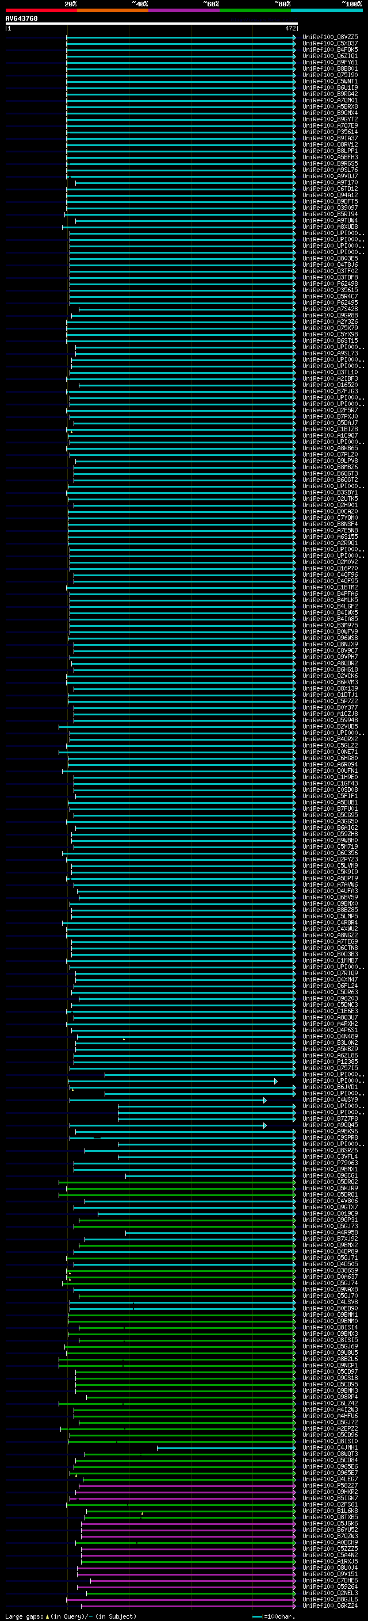Screen dimensions: 368x1621
Task: Select the UniRef100_Q9NAX8 label
Action: click(x=330, y=1289)
